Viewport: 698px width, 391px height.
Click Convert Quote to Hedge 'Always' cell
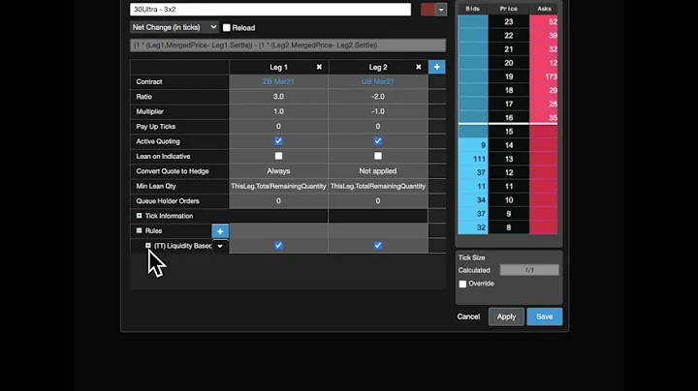(x=278, y=171)
